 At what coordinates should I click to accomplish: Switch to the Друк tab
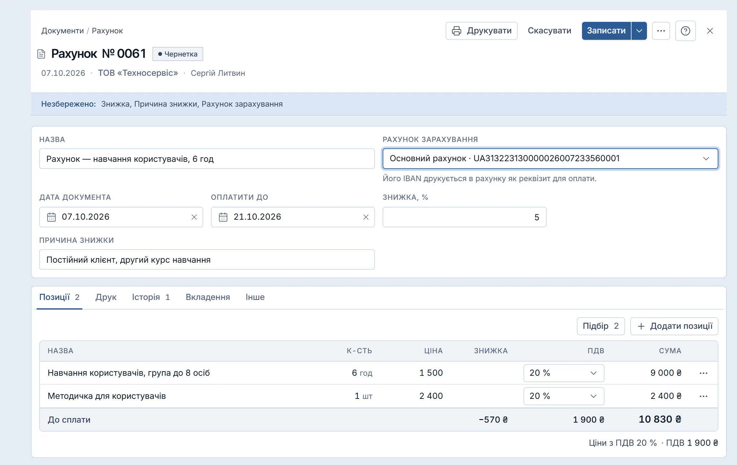click(x=106, y=297)
